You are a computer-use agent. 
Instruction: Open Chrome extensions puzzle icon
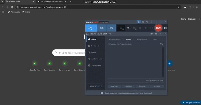click(x=190, y=7)
